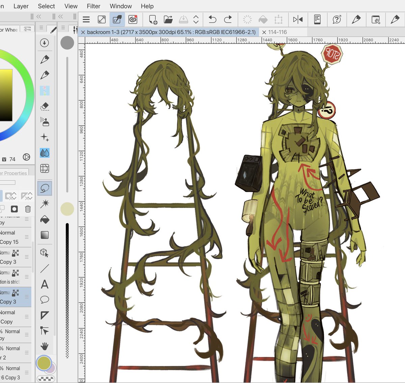Close the backroom 1-3 document tab
The image size is (405, 383).
click(x=83, y=32)
